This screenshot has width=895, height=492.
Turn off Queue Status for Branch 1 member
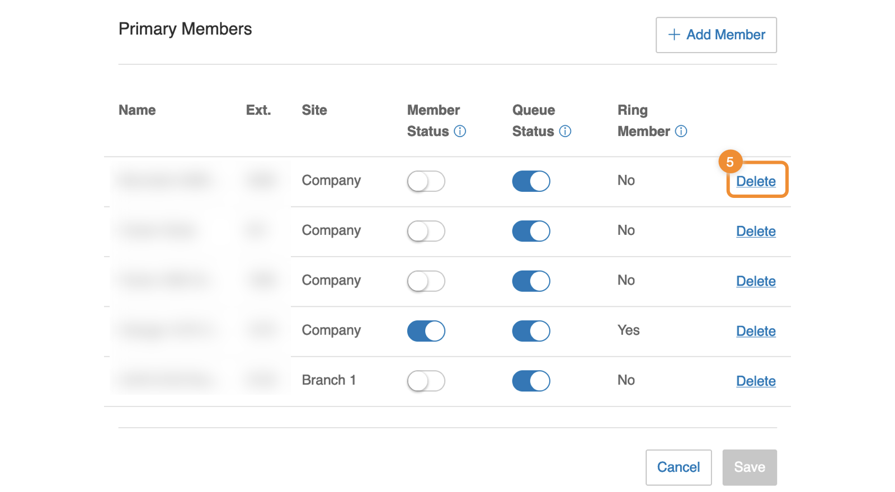pos(531,381)
